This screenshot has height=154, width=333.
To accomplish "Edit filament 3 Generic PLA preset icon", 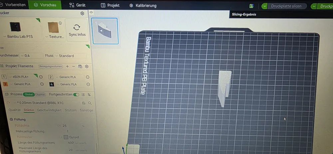I will point(42,84).
